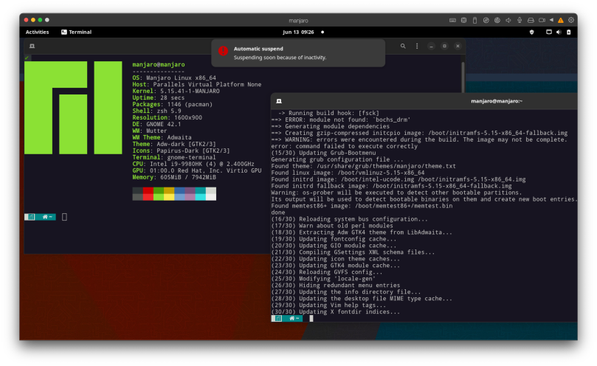The height and width of the screenshot is (366, 597).
Task: Click the Manjaro logo ASCII art in back terminal
Action: (x=73, y=108)
